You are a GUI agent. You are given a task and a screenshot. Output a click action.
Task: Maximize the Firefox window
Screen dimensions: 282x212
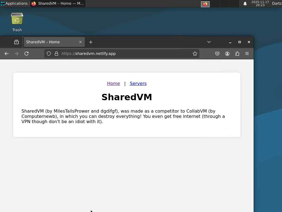[240, 42]
